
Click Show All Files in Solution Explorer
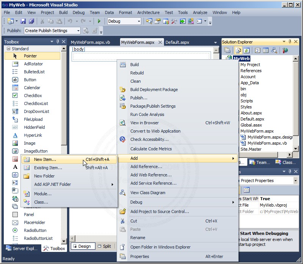238,50
